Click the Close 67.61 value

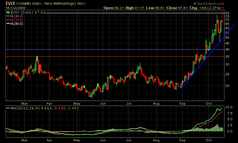coord(177,8)
